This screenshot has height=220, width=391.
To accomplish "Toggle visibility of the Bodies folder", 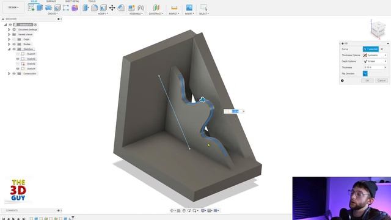I will pos(14,44).
